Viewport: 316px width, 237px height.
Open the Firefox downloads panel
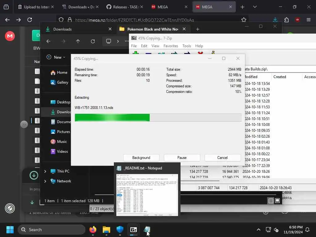(x=275, y=20)
